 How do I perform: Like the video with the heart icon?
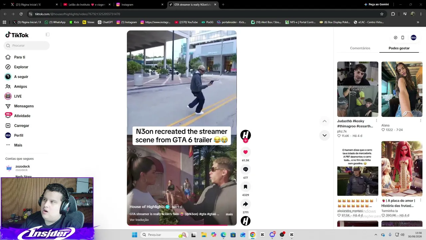click(245, 152)
